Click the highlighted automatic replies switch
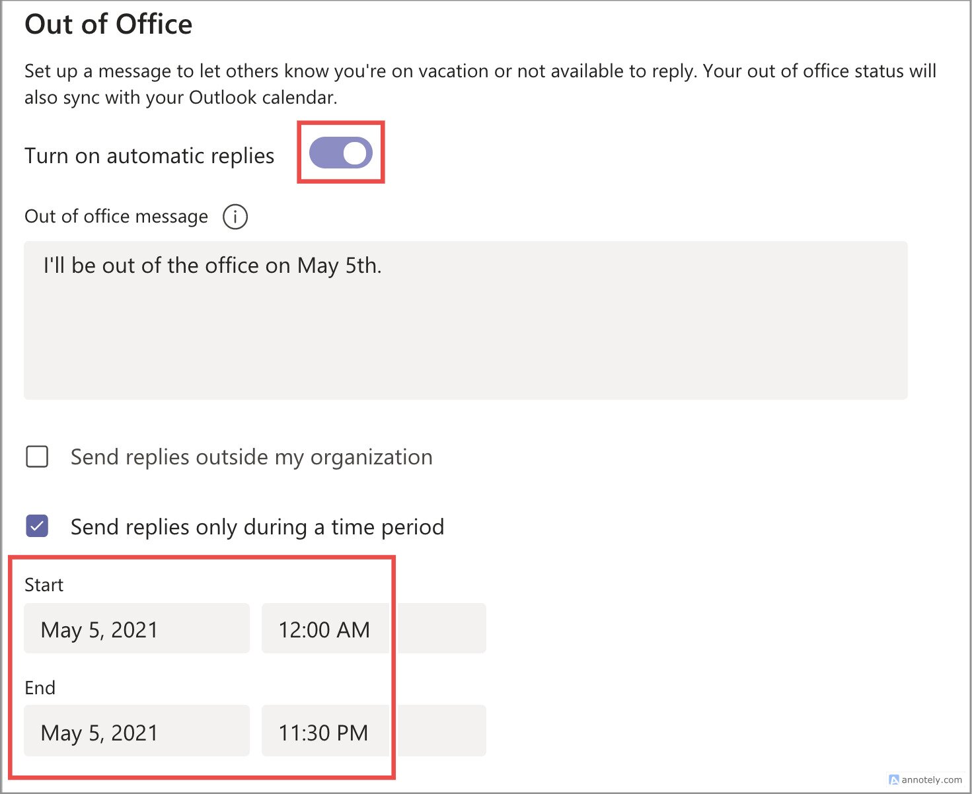The width and height of the screenshot is (972, 794). 340,153
